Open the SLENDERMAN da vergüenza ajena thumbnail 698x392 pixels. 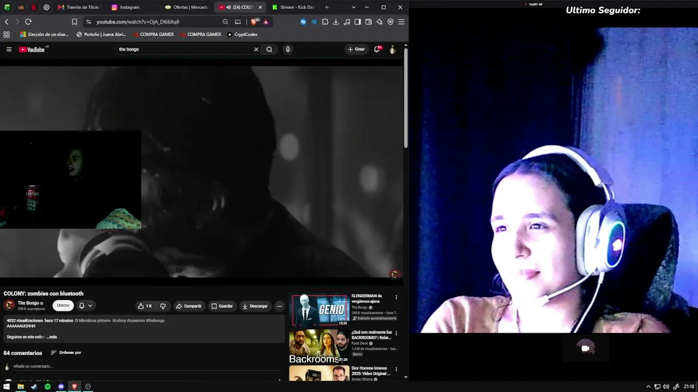click(320, 310)
